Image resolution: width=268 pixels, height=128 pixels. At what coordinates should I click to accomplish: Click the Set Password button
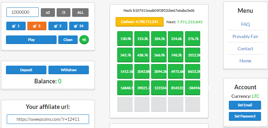coord(245,116)
